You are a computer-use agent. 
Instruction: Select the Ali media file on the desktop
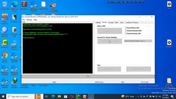pyautogui.click(x=169, y=5)
